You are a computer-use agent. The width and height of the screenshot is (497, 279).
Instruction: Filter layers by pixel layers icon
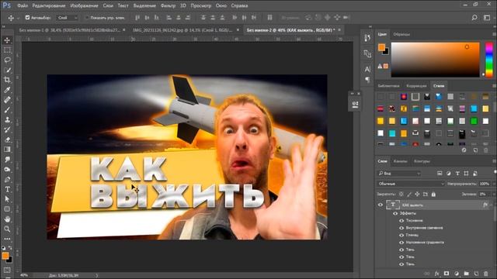[x=440, y=174]
